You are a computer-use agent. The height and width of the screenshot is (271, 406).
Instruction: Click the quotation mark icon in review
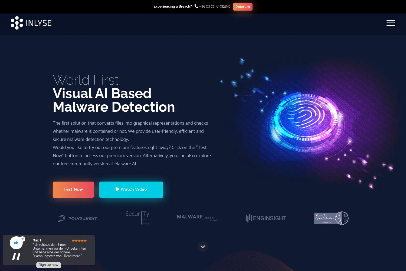16,256
